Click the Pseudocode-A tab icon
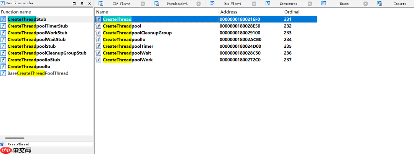The image size is (414, 154). [x=156, y=4]
